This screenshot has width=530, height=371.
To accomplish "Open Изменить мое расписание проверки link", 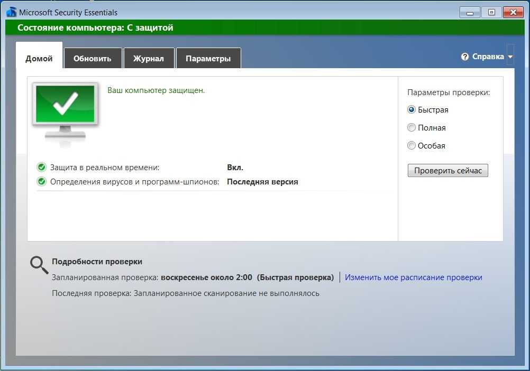I will [414, 277].
